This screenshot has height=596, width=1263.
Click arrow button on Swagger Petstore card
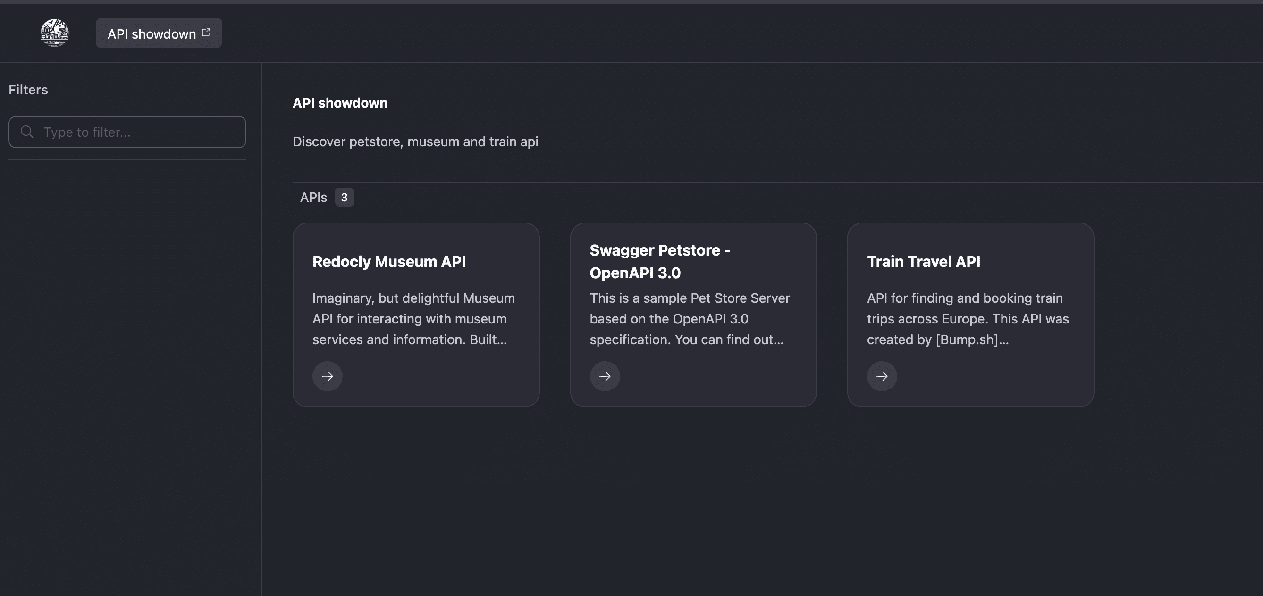pyautogui.click(x=605, y=376)
